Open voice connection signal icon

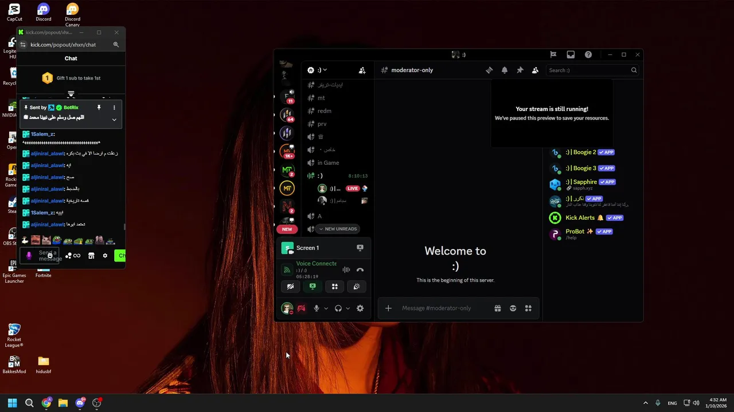pyautogui.click(x=287, y=270)
